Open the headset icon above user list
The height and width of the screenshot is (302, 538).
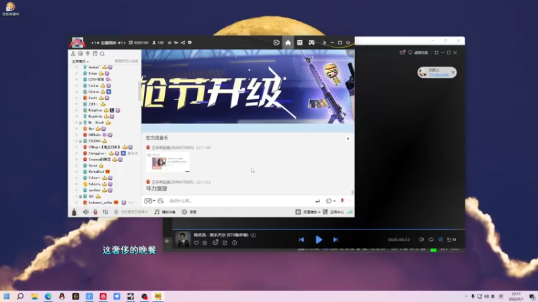(x=80, y=54)
